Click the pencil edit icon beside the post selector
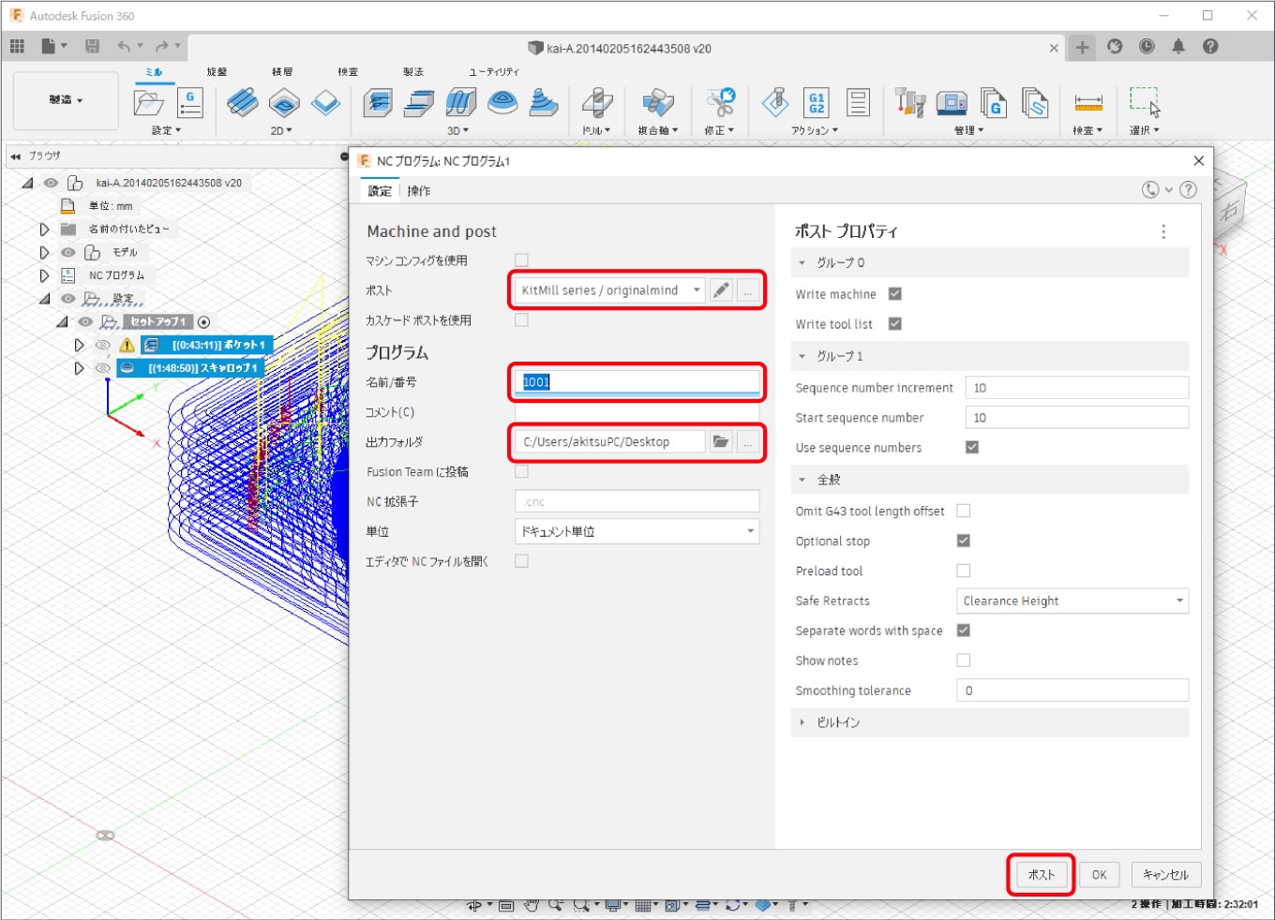This screenshot has height=920, width=1275. point(720,290)
